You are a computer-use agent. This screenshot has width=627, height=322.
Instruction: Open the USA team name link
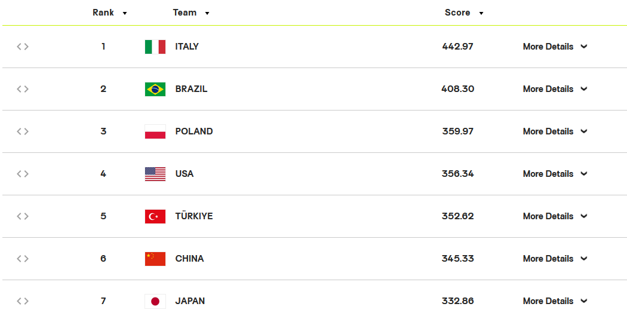point(185,174)
